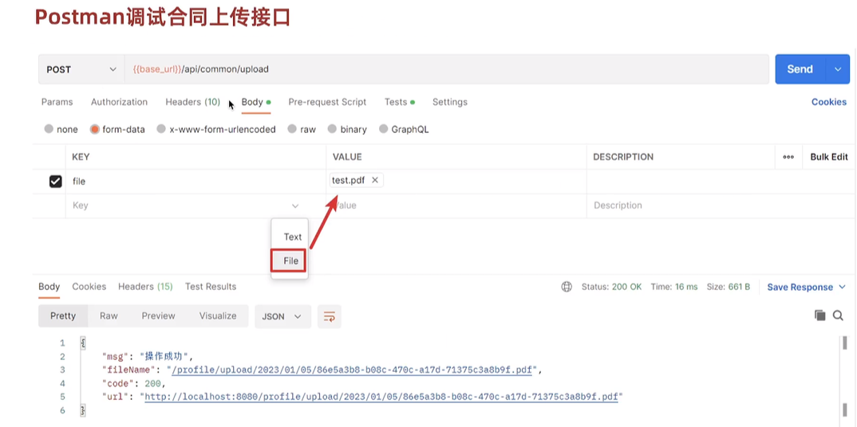Image resolution: width=857 pixels, height=427 pixels.
Task: Click Save Response
Action: pyautogui.click(x=800, y=287)
